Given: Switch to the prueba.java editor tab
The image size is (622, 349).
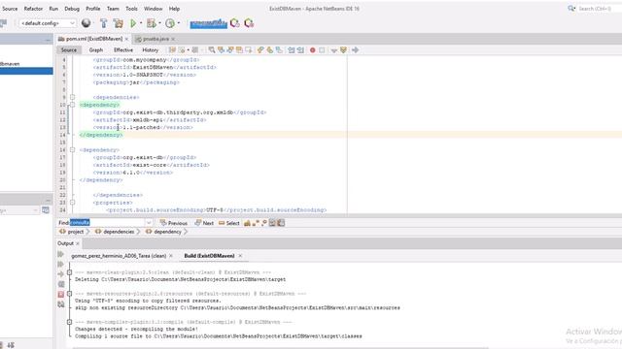Looking at the screenshot, I should pyautogui.click(x=155, y=39).
